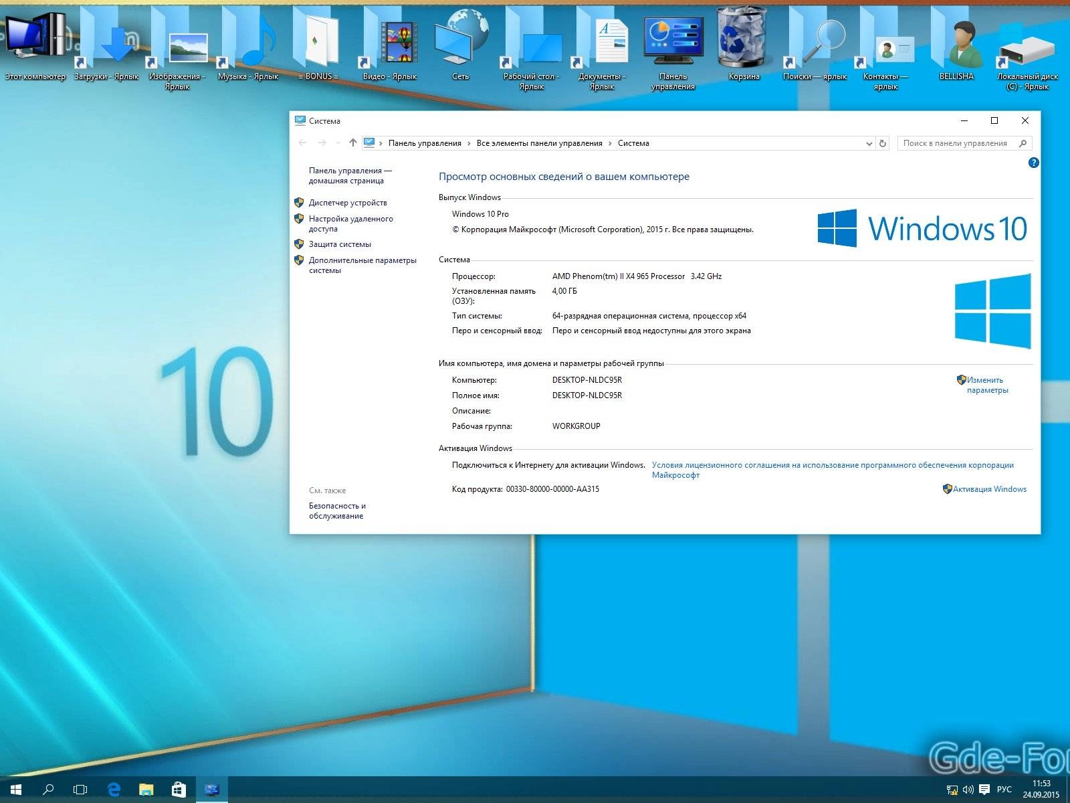Image resolution: width=1070 pixels, height=803 pixels.
Task: Go up one level with the up arrow
Action: pyautogui.click(x=352, y=143)
